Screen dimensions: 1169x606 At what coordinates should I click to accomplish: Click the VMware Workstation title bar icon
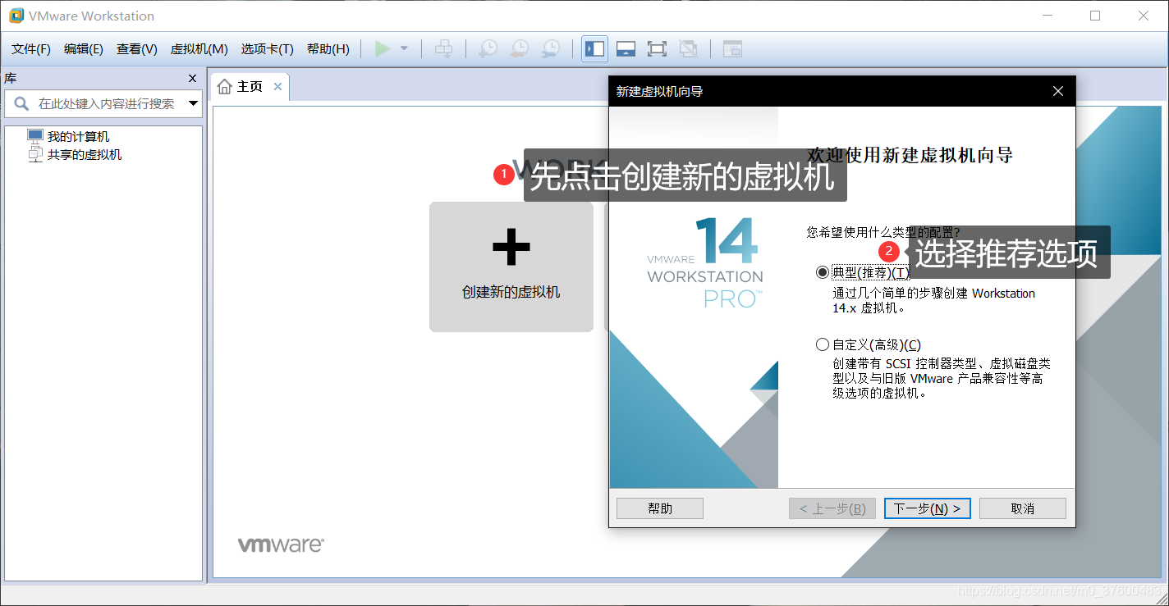[16, 16]
